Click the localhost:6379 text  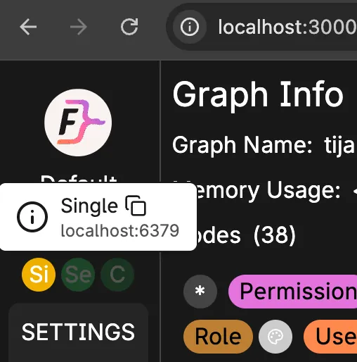pyautogui.click(x=120, y=230)
